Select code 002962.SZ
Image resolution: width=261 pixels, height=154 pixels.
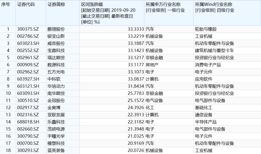28,72
